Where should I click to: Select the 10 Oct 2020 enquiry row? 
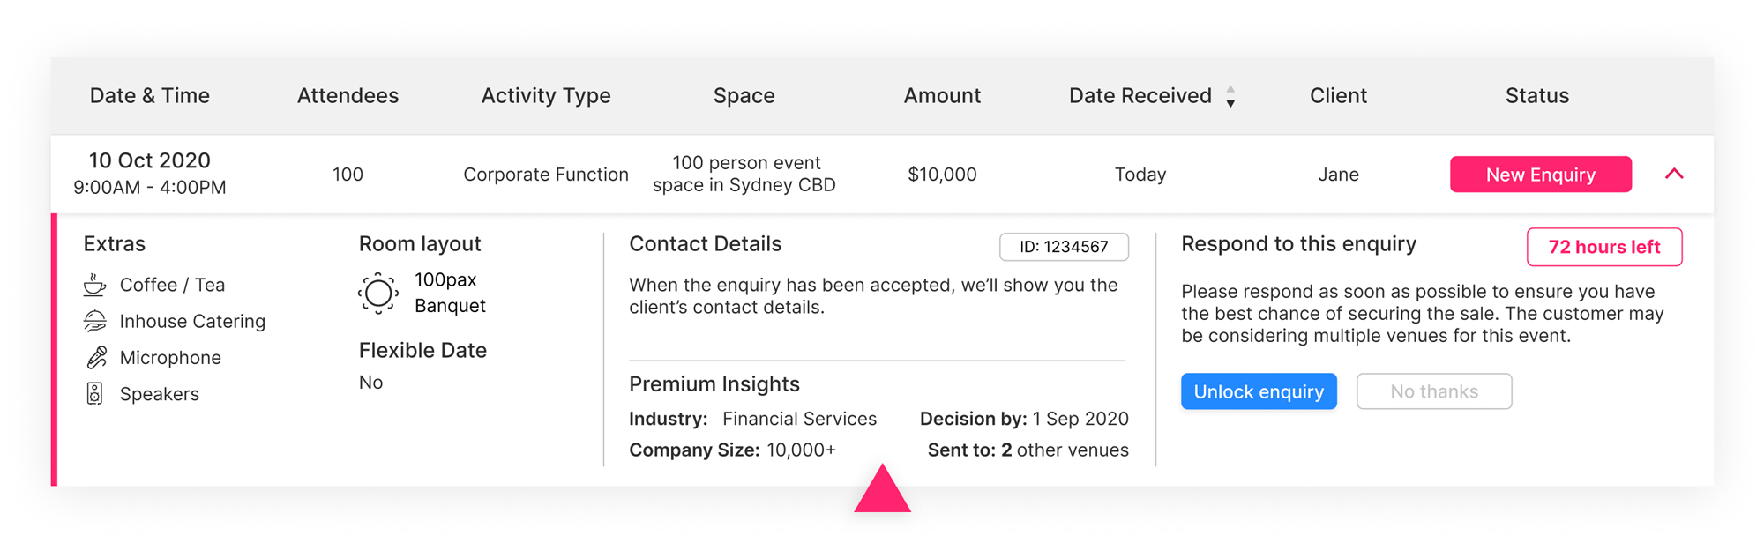click(x=882, y=175)
